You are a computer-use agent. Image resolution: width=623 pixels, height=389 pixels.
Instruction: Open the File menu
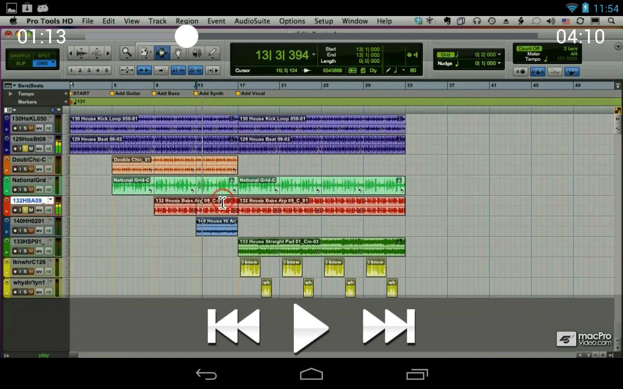pyautogui.click(x=88, y=21)
